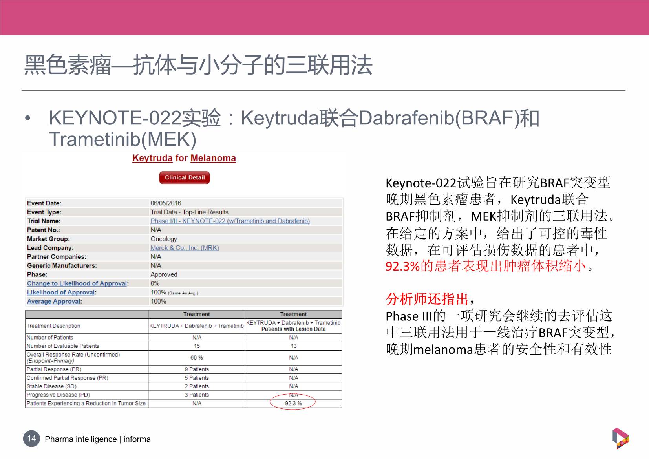Click the Lead Company label
This screenshot has height=459, width=649.
(x=50, y=248)
